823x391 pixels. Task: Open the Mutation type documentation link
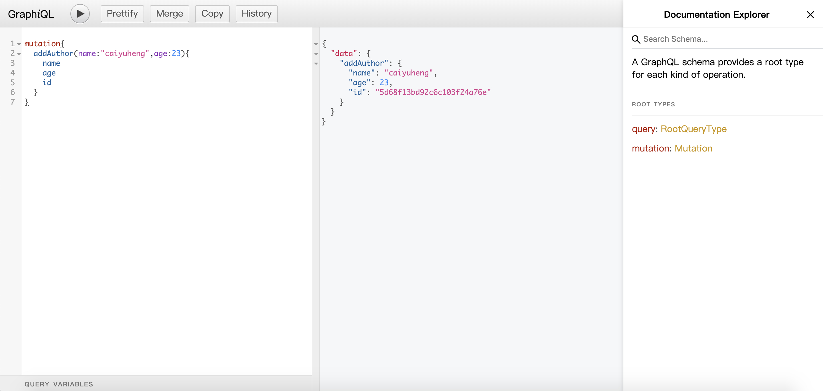click(x=693, y=148)
